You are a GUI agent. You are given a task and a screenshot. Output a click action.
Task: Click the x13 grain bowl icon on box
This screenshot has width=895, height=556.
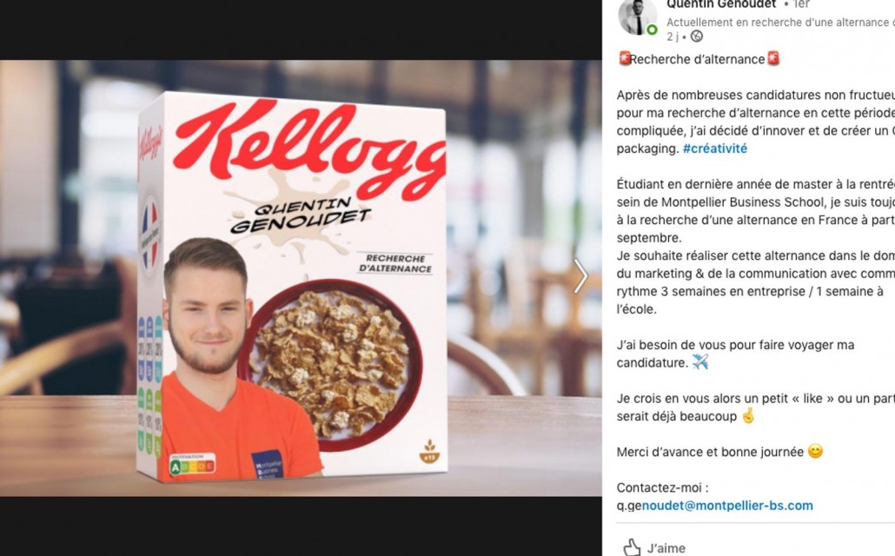pyautogui.click(x=429, y=452)
